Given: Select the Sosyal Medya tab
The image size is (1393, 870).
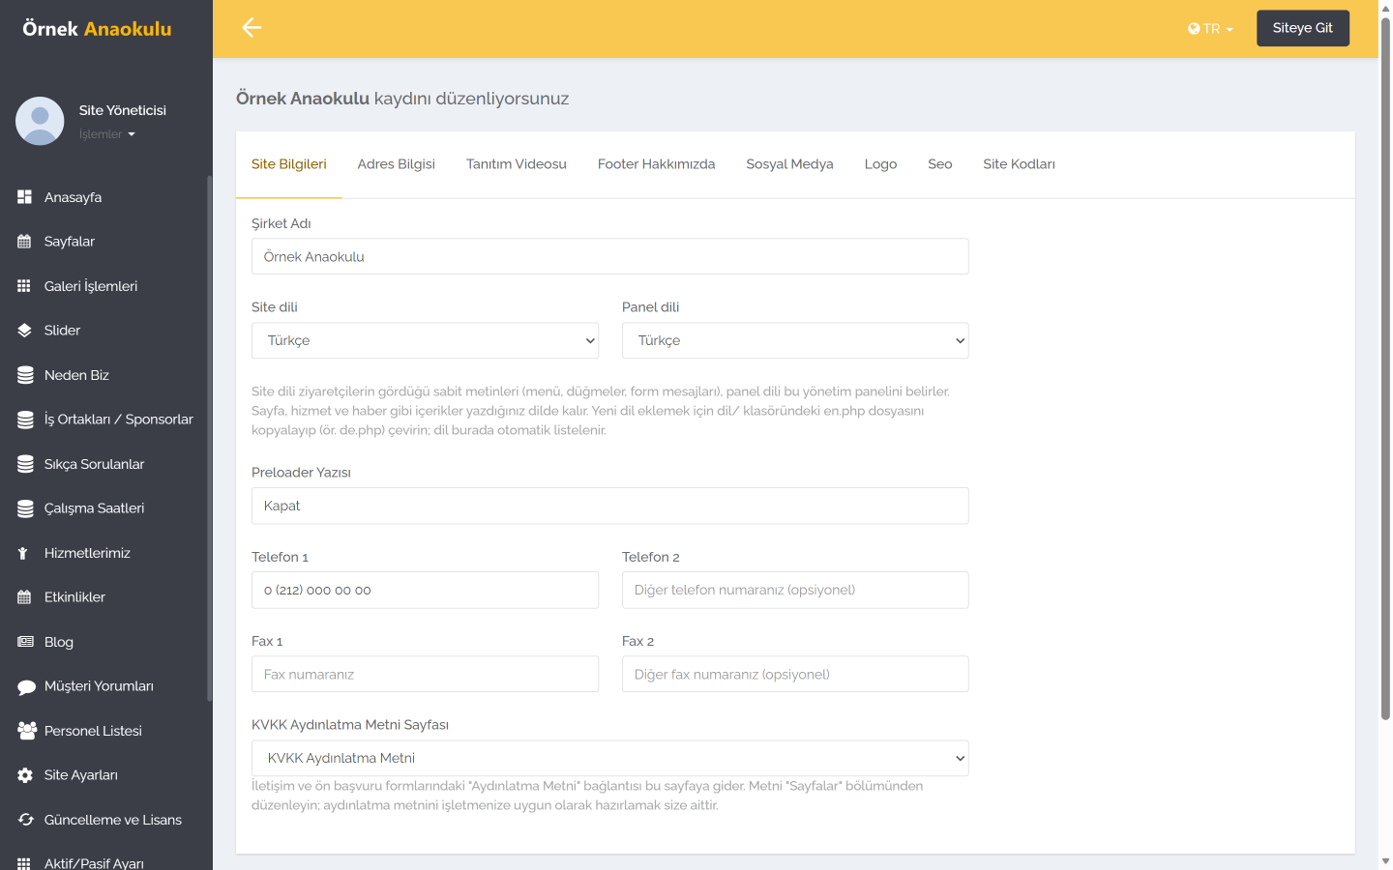Looking at the screenshot, I should (789, 164).
